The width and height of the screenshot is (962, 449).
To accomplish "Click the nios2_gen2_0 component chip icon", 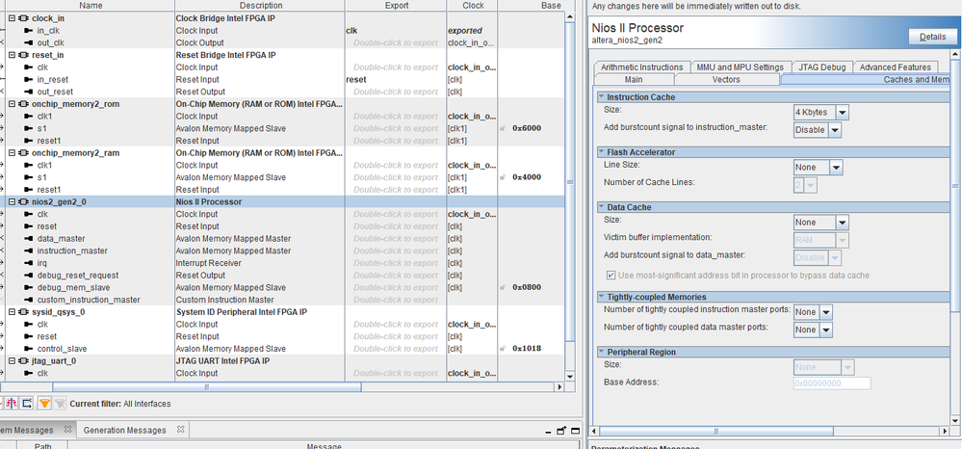I will point(23,201).
